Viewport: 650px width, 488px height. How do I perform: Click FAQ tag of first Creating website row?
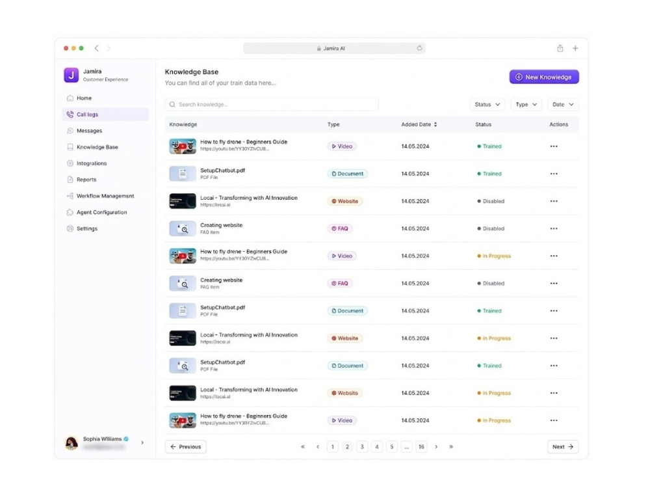[x=340, y=228]
